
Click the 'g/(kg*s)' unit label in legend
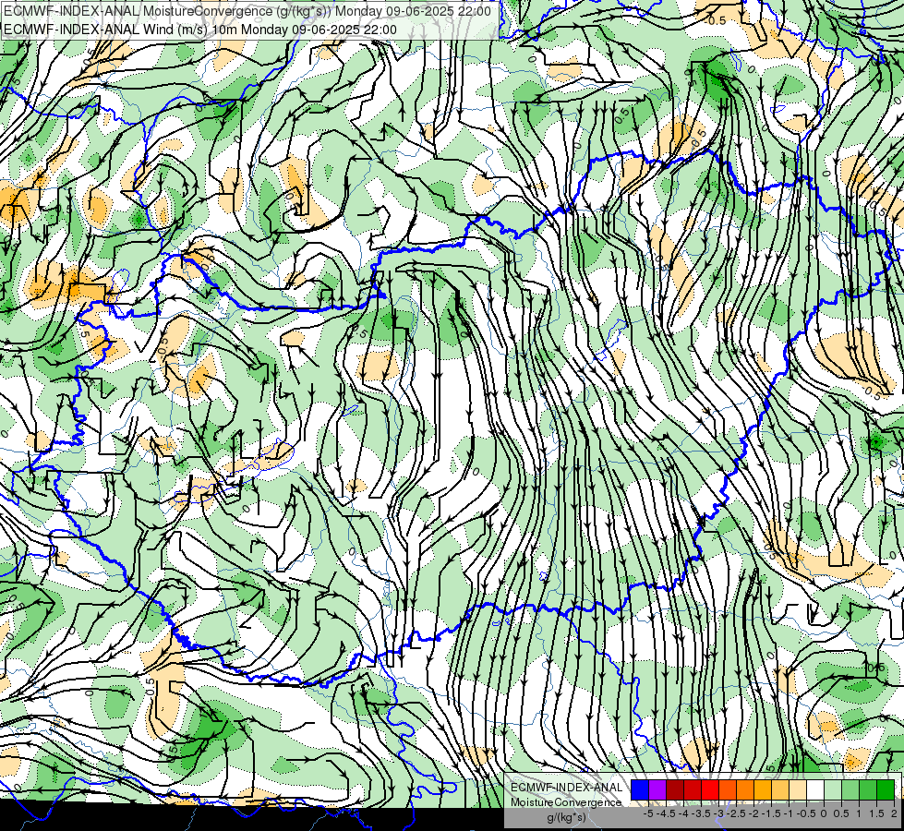[x=566, y=818]
